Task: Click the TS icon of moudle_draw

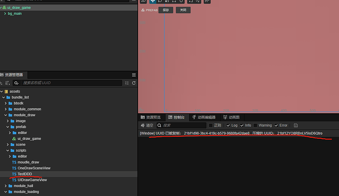Action: [x=14, y=162]
